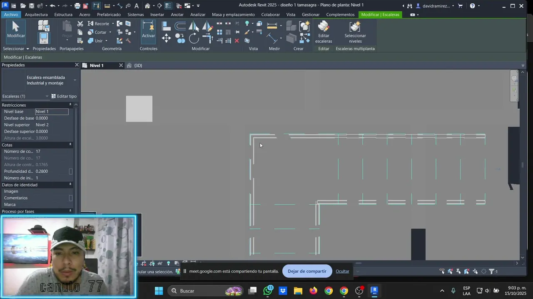Open the Type Properties icon in Propiedades panel

tap(44, 27)
